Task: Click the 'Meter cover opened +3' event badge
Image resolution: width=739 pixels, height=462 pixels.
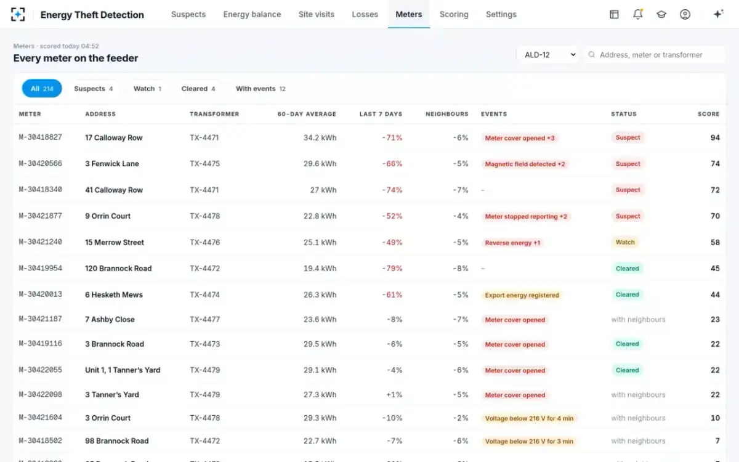Action: click(x=520, y=138)
